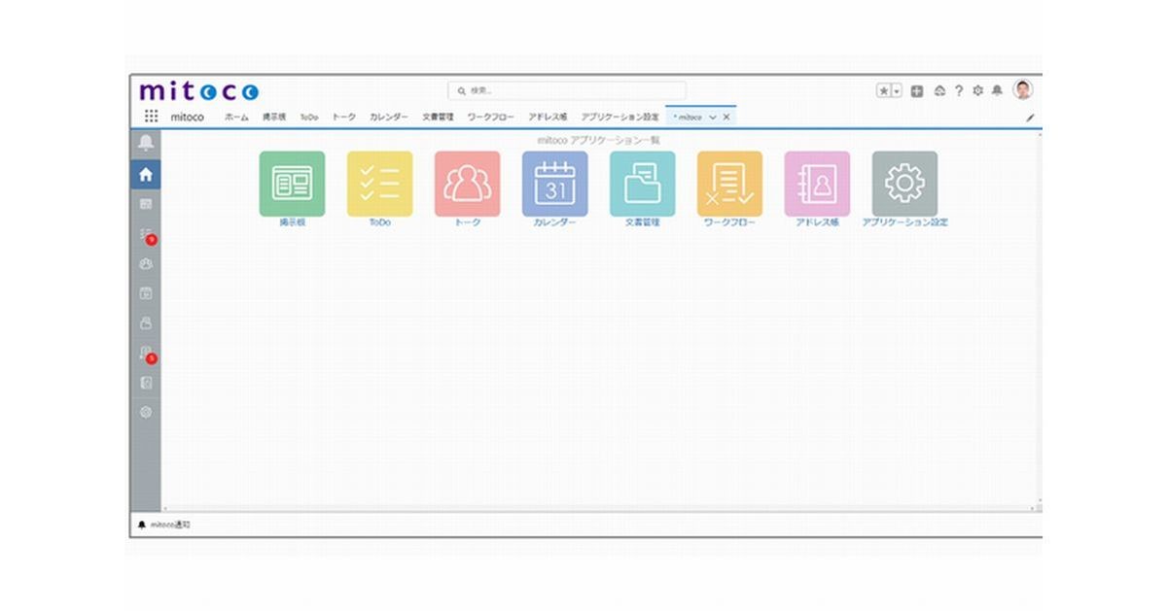Viewport: 1167px width, 611px height.
Task: Click the edit pencil icon in navigation bar
Action: coord(1031,118)
